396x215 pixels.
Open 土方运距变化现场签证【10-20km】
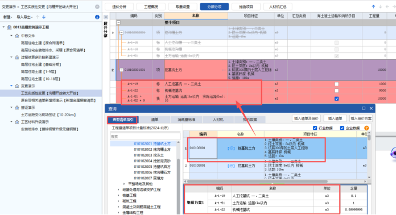click(48, 115)
